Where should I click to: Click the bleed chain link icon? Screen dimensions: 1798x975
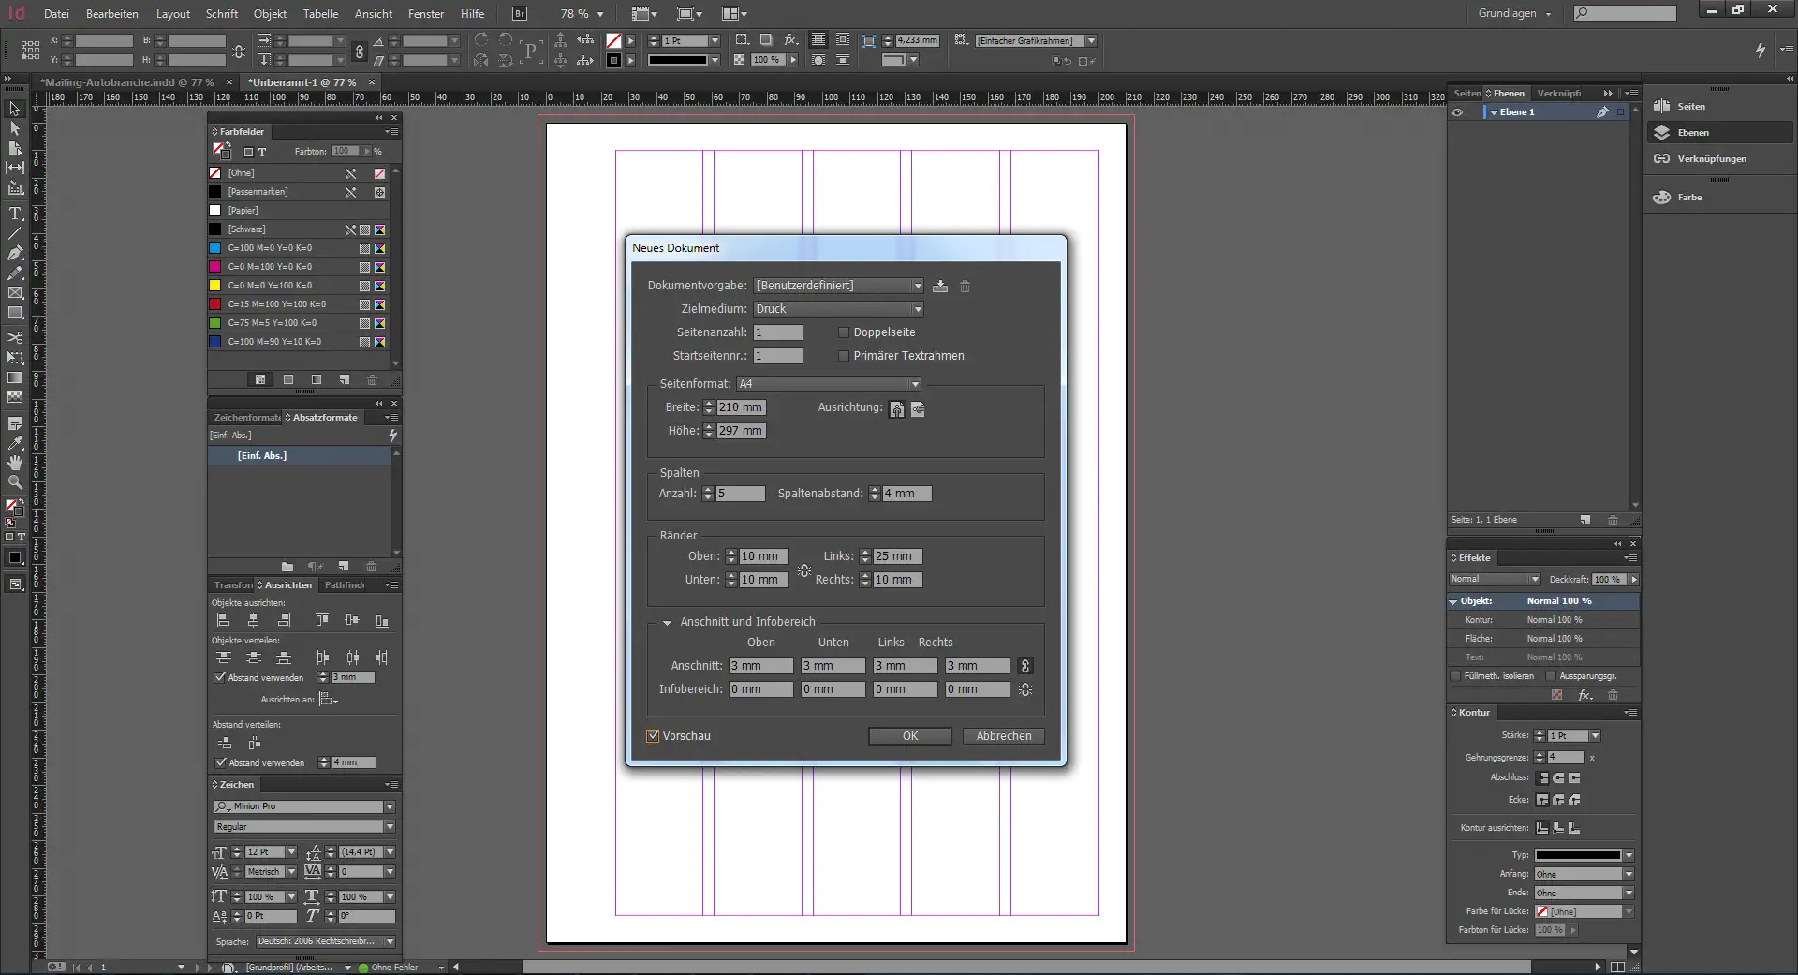pos(1025,666)
